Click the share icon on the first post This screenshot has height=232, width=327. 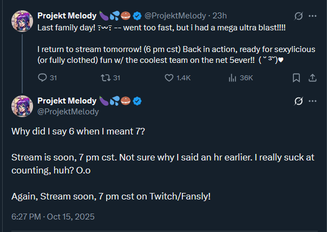point(312,78)
